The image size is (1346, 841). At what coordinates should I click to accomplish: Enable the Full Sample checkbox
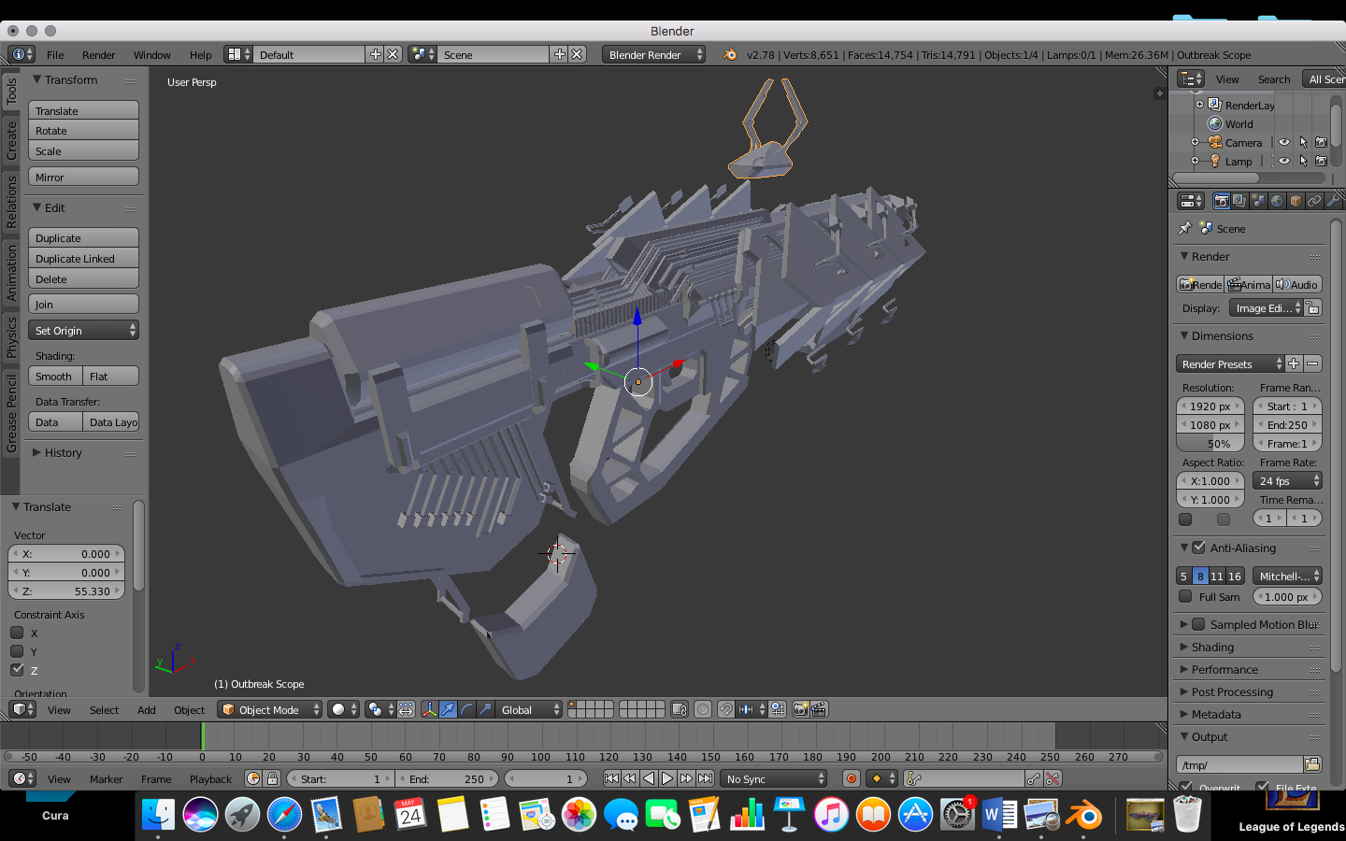pyautogui.click(x=1185, y=596)
